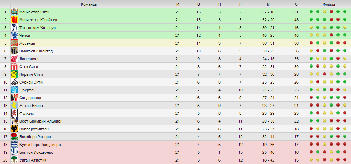351x164 pixels.
Task: Click the Norwich City canary crest
Action: click(14, 74)
